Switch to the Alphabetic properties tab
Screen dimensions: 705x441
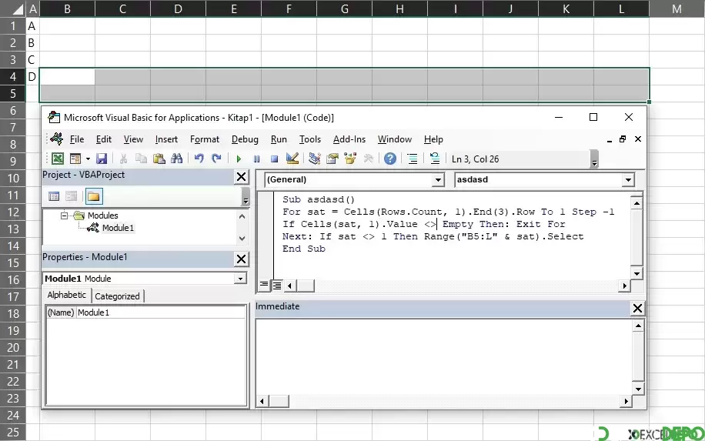coord(66,295)
